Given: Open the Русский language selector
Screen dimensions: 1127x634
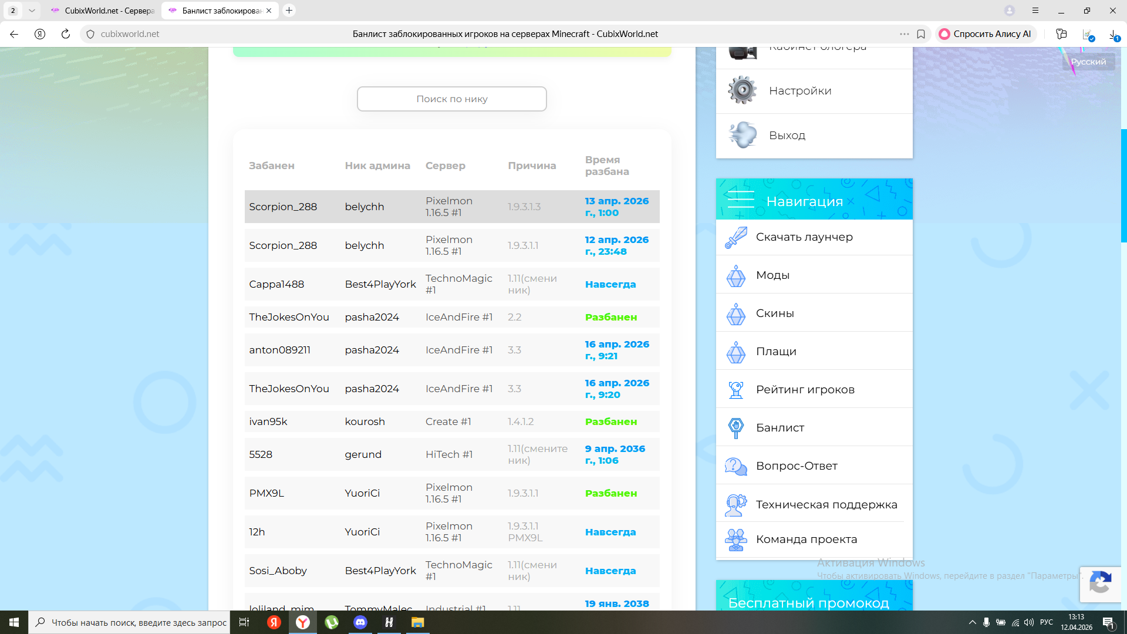Looking at the screenshot, I should [1088, 62].
